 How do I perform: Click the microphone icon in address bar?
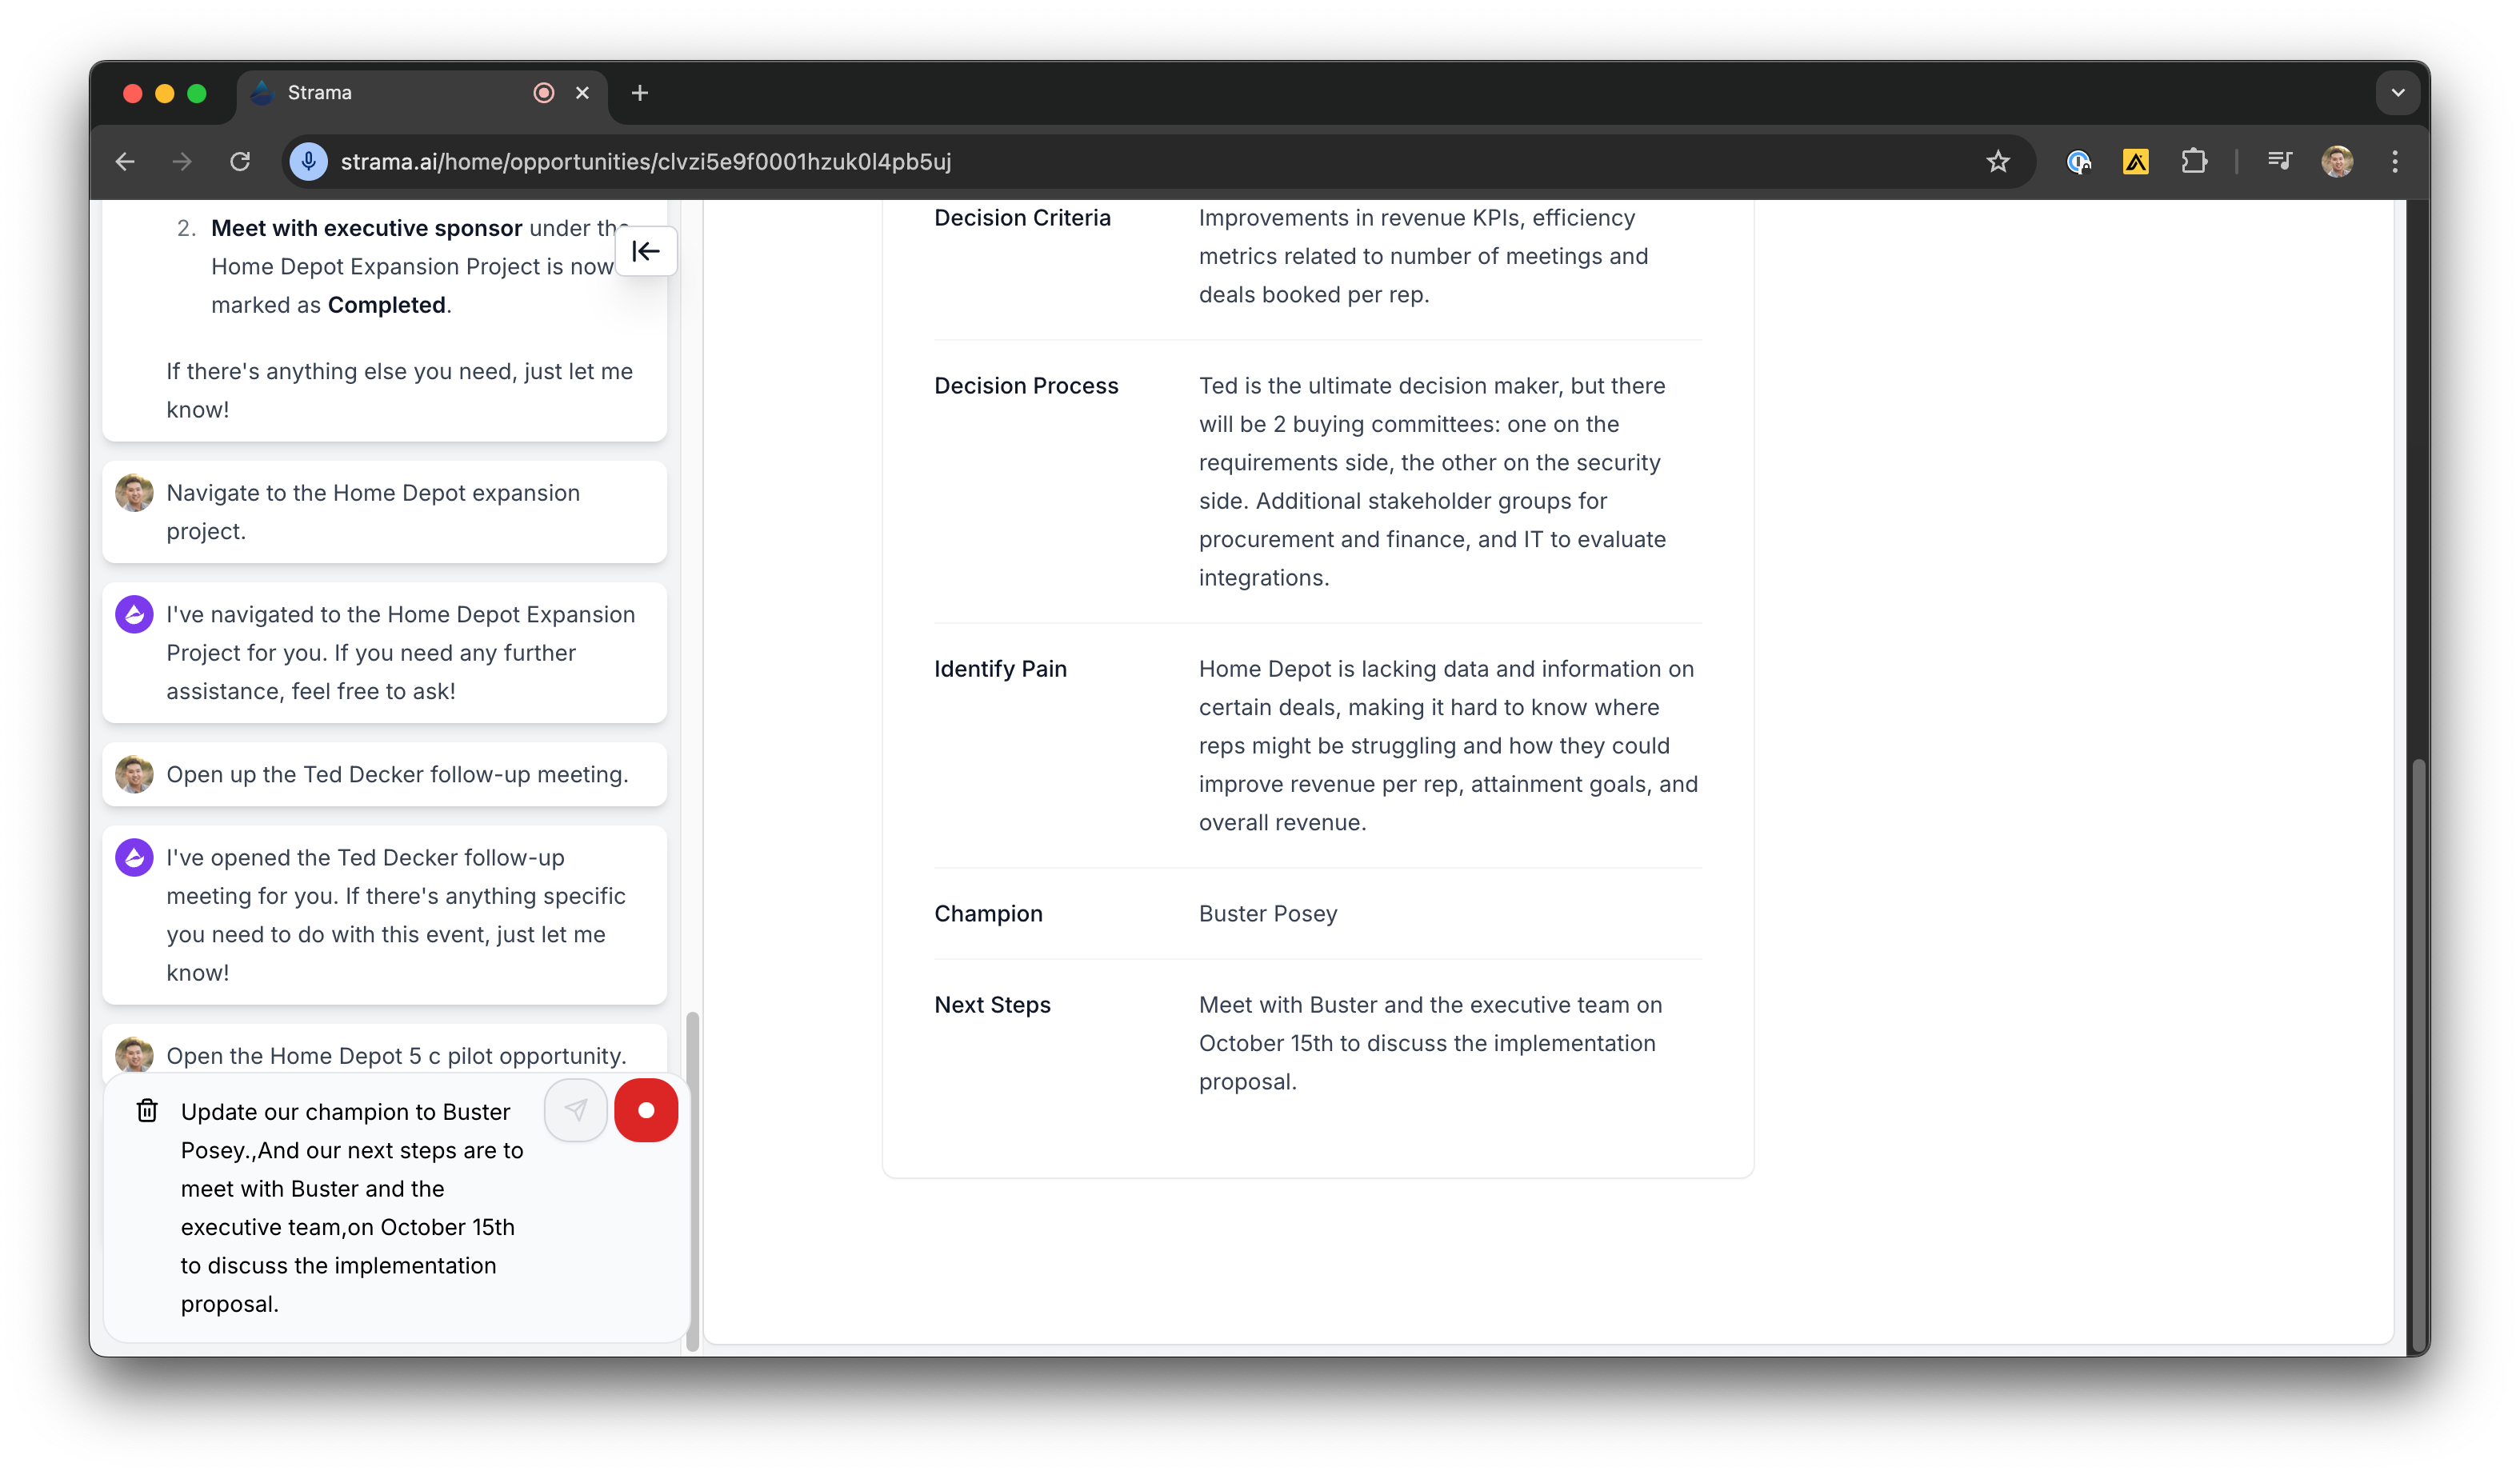[x=309, y=161]
